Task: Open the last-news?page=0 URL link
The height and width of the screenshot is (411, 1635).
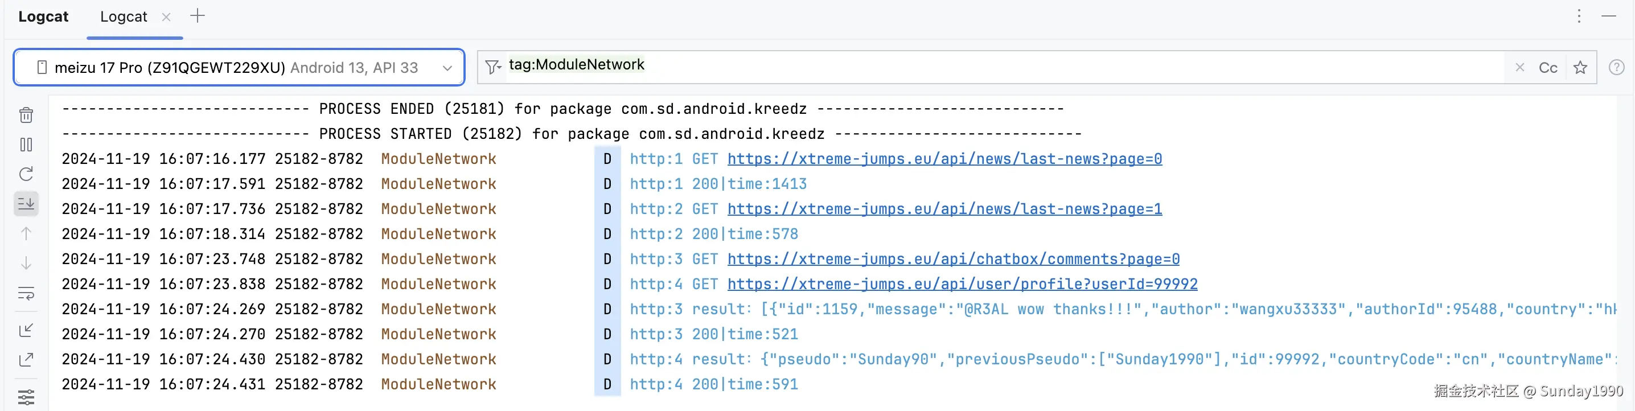Action: point(944,159)
